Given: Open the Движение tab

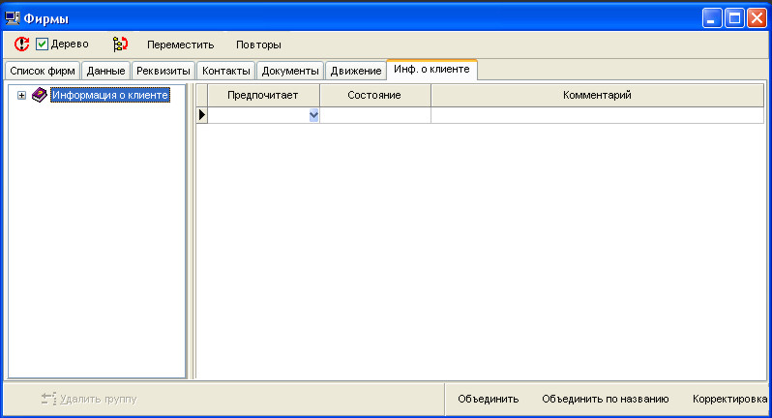Looking at the screenshot, I should click(x=355, y=71).
